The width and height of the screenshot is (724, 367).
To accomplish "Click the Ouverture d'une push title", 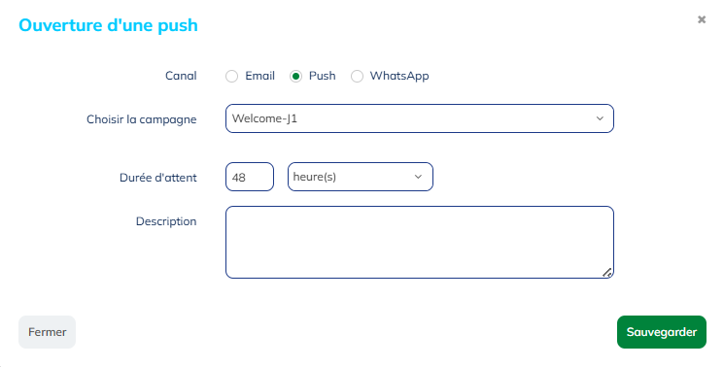I will 108,25.
